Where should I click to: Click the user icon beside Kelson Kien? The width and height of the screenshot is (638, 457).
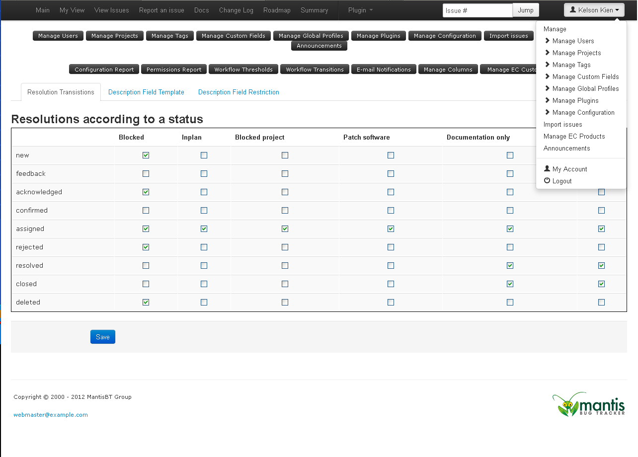click(572, 10)
